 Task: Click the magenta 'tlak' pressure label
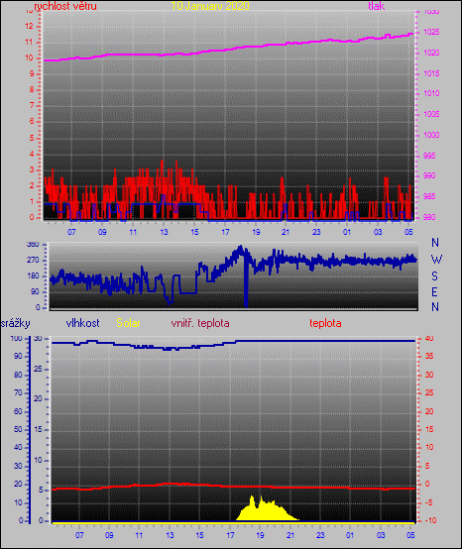pyautogui.click(x=376, y=6)
